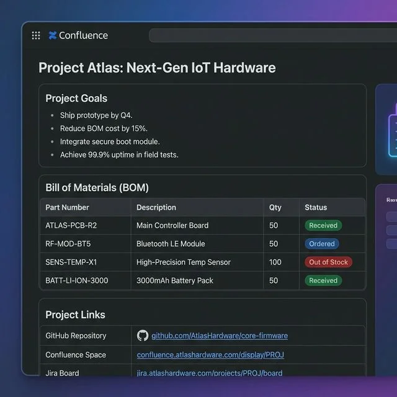Click the Confluence logo
The height and width of the screenshot is (397, 397).
78,35
